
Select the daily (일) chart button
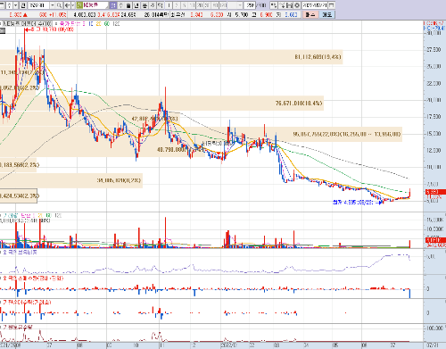[113, 5]
